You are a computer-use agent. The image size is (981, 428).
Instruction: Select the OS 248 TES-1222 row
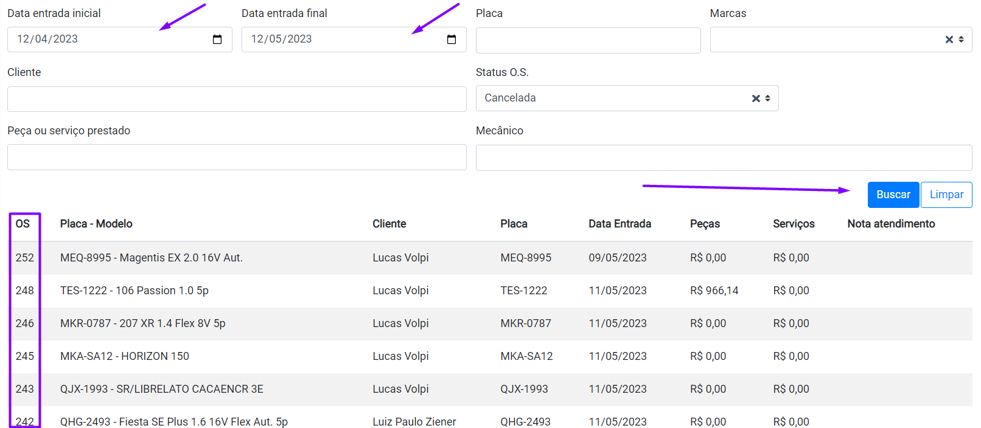(134, 291)
